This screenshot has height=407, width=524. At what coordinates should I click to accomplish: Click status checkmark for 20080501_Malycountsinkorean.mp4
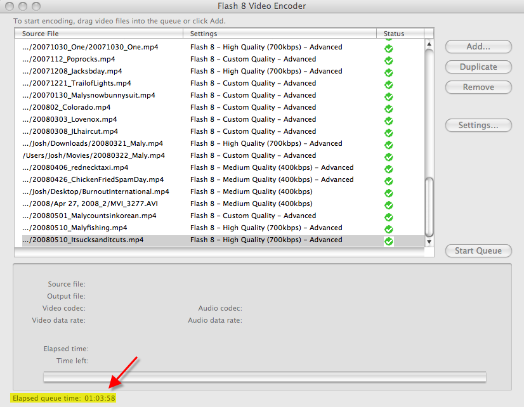388,217
